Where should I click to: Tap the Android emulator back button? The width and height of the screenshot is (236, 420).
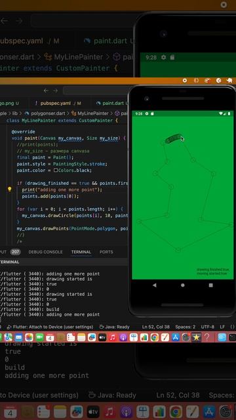155,285
